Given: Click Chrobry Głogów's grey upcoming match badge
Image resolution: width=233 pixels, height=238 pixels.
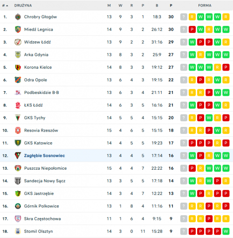Looking at the screenshot, I should coord(184,17).
